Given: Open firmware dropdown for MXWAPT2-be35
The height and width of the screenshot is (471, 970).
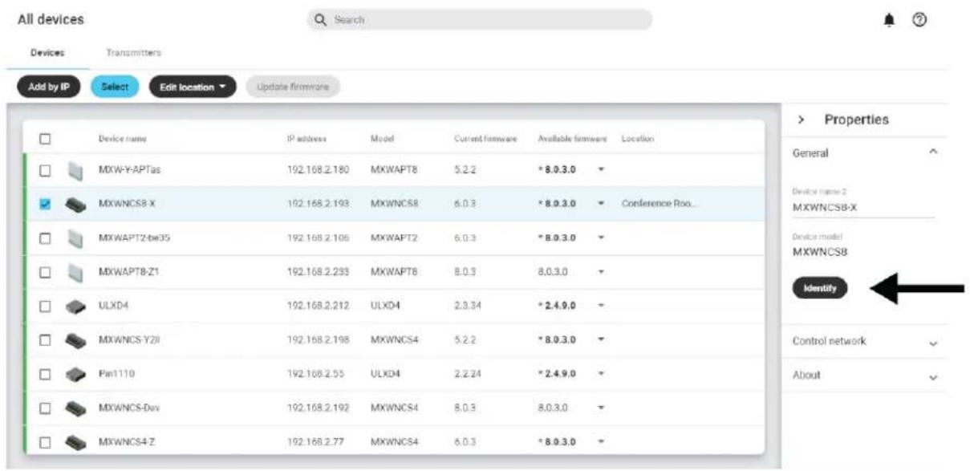Looking at the screenshot, I should coord(602,238).
